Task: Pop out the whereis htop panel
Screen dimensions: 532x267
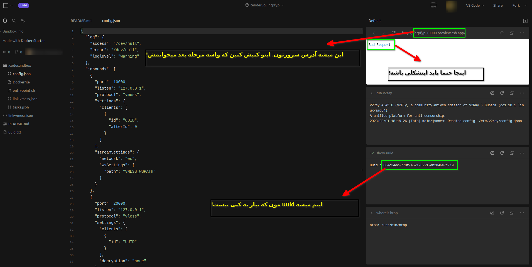Action: [x=512, y=213]
